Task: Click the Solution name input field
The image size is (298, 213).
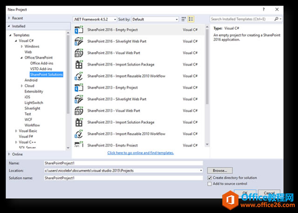Action: tap(123, 178)
